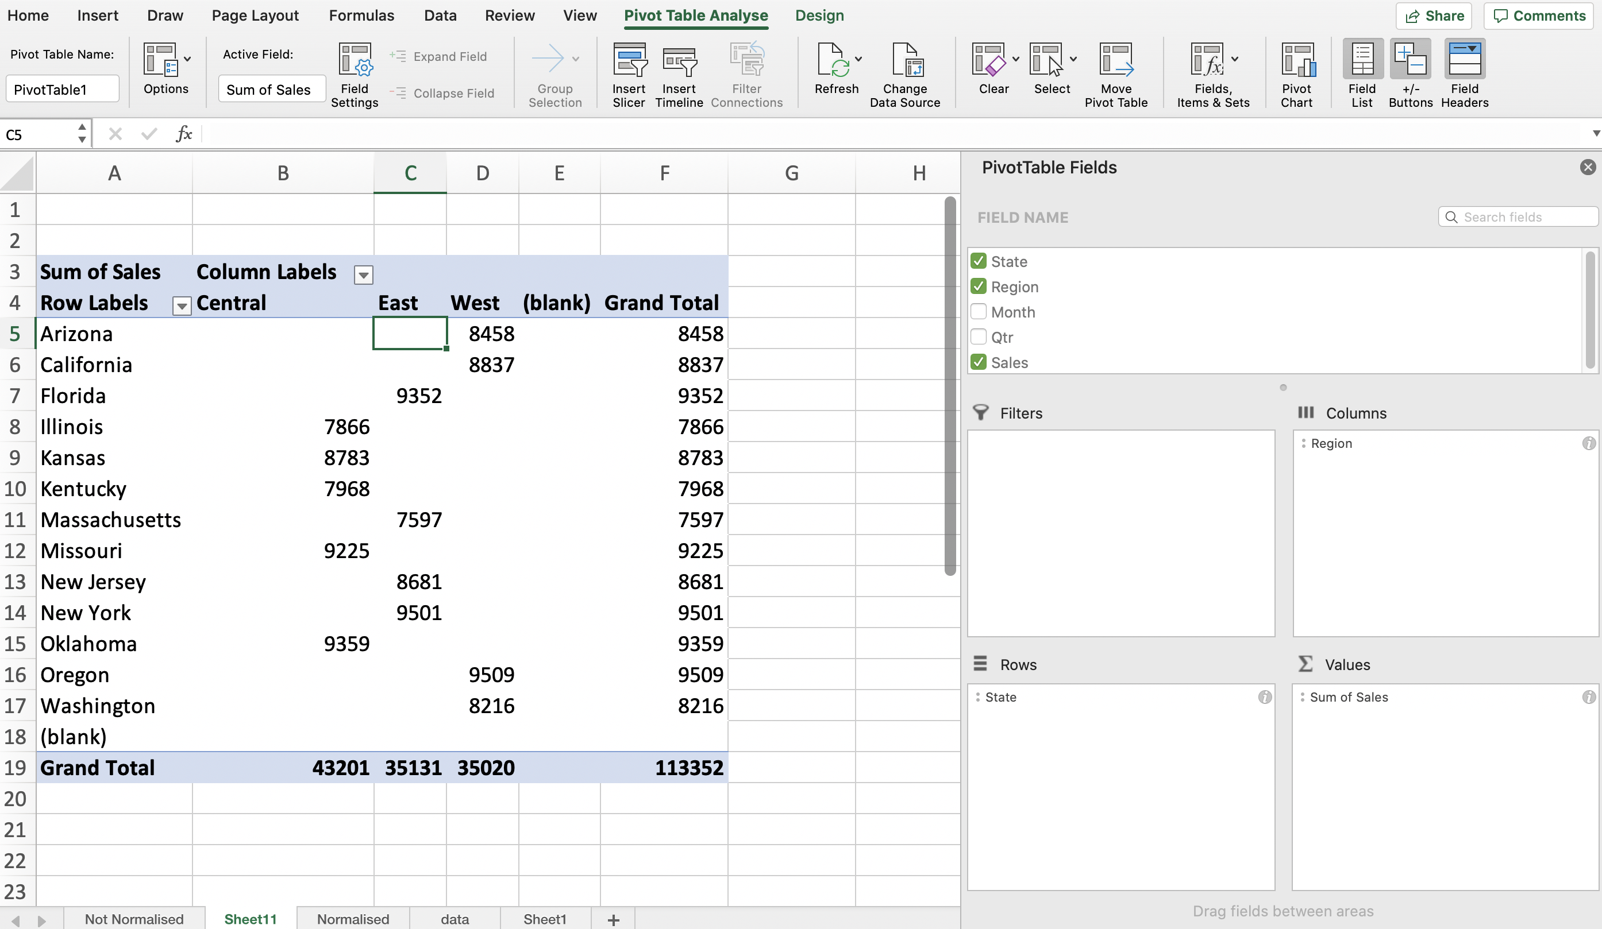Toggle the Month field checkbox
This screenshot has height=929, width=1602.
coord(979,312)
